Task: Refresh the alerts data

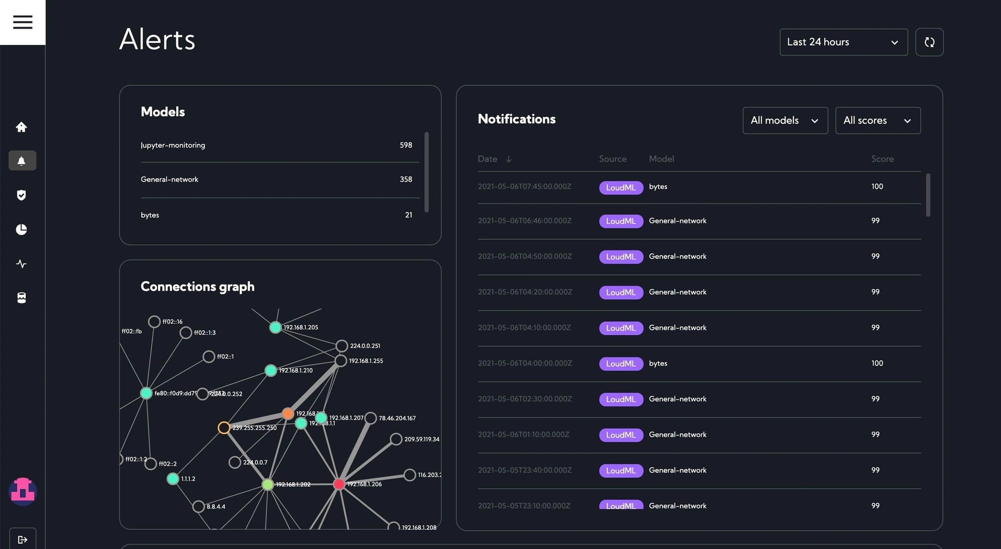Action: click(x=929, y=42)
